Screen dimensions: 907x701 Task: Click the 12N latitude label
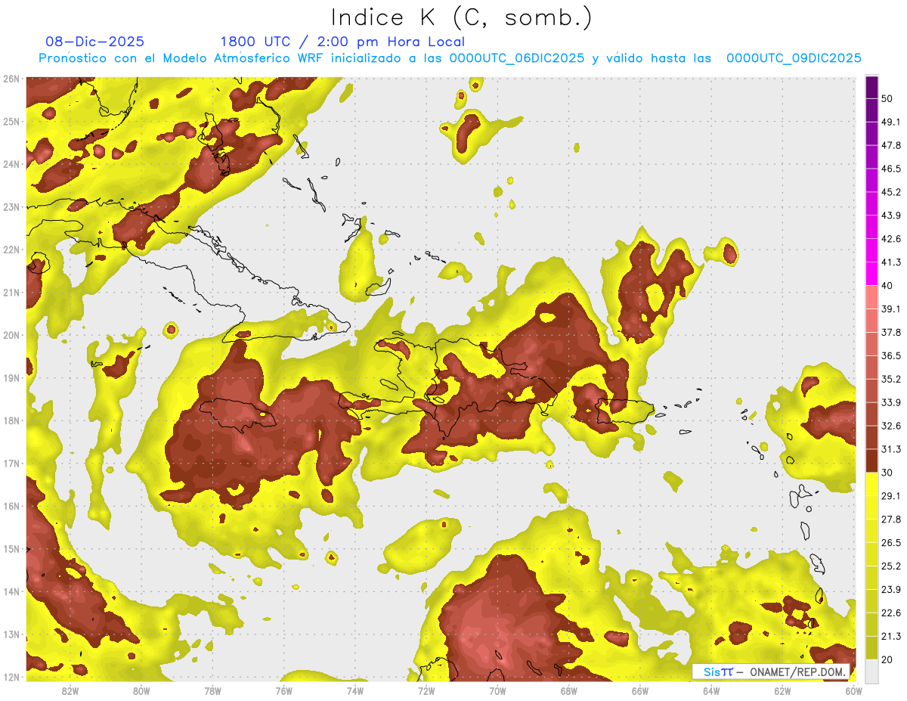point(11,677)
